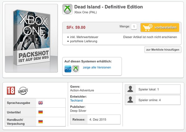Click the German flag for Handbuch/Verpackung

point(41,122)
